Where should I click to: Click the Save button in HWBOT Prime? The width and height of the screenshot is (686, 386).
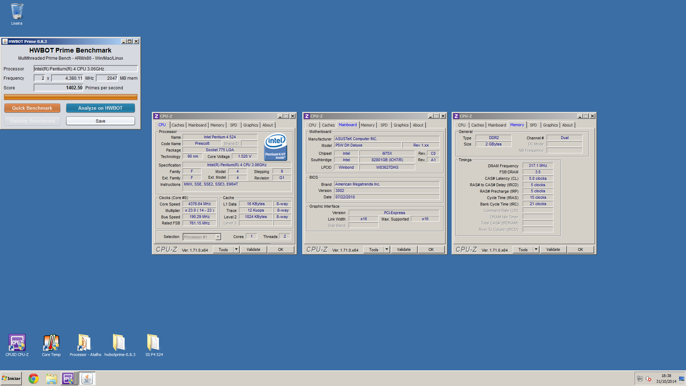pyautogui.click(x=100, y=121)
